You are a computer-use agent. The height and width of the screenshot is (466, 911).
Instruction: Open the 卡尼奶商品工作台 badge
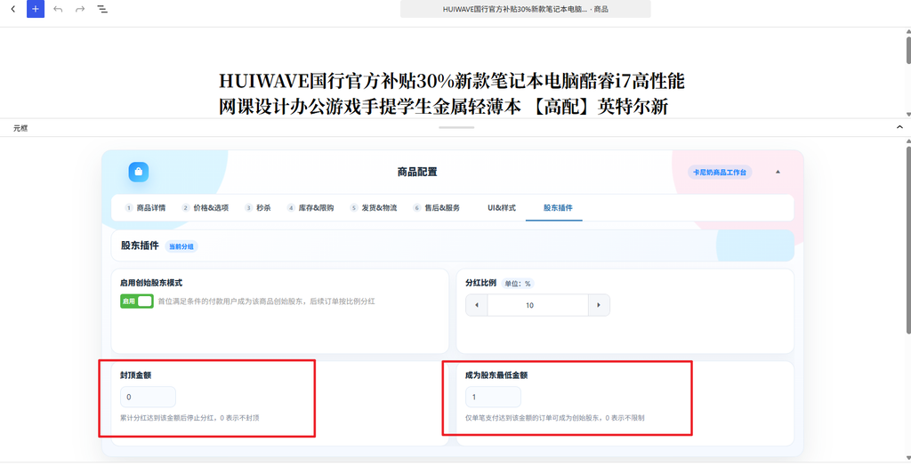pyautogui.click(x=720, y=173)
